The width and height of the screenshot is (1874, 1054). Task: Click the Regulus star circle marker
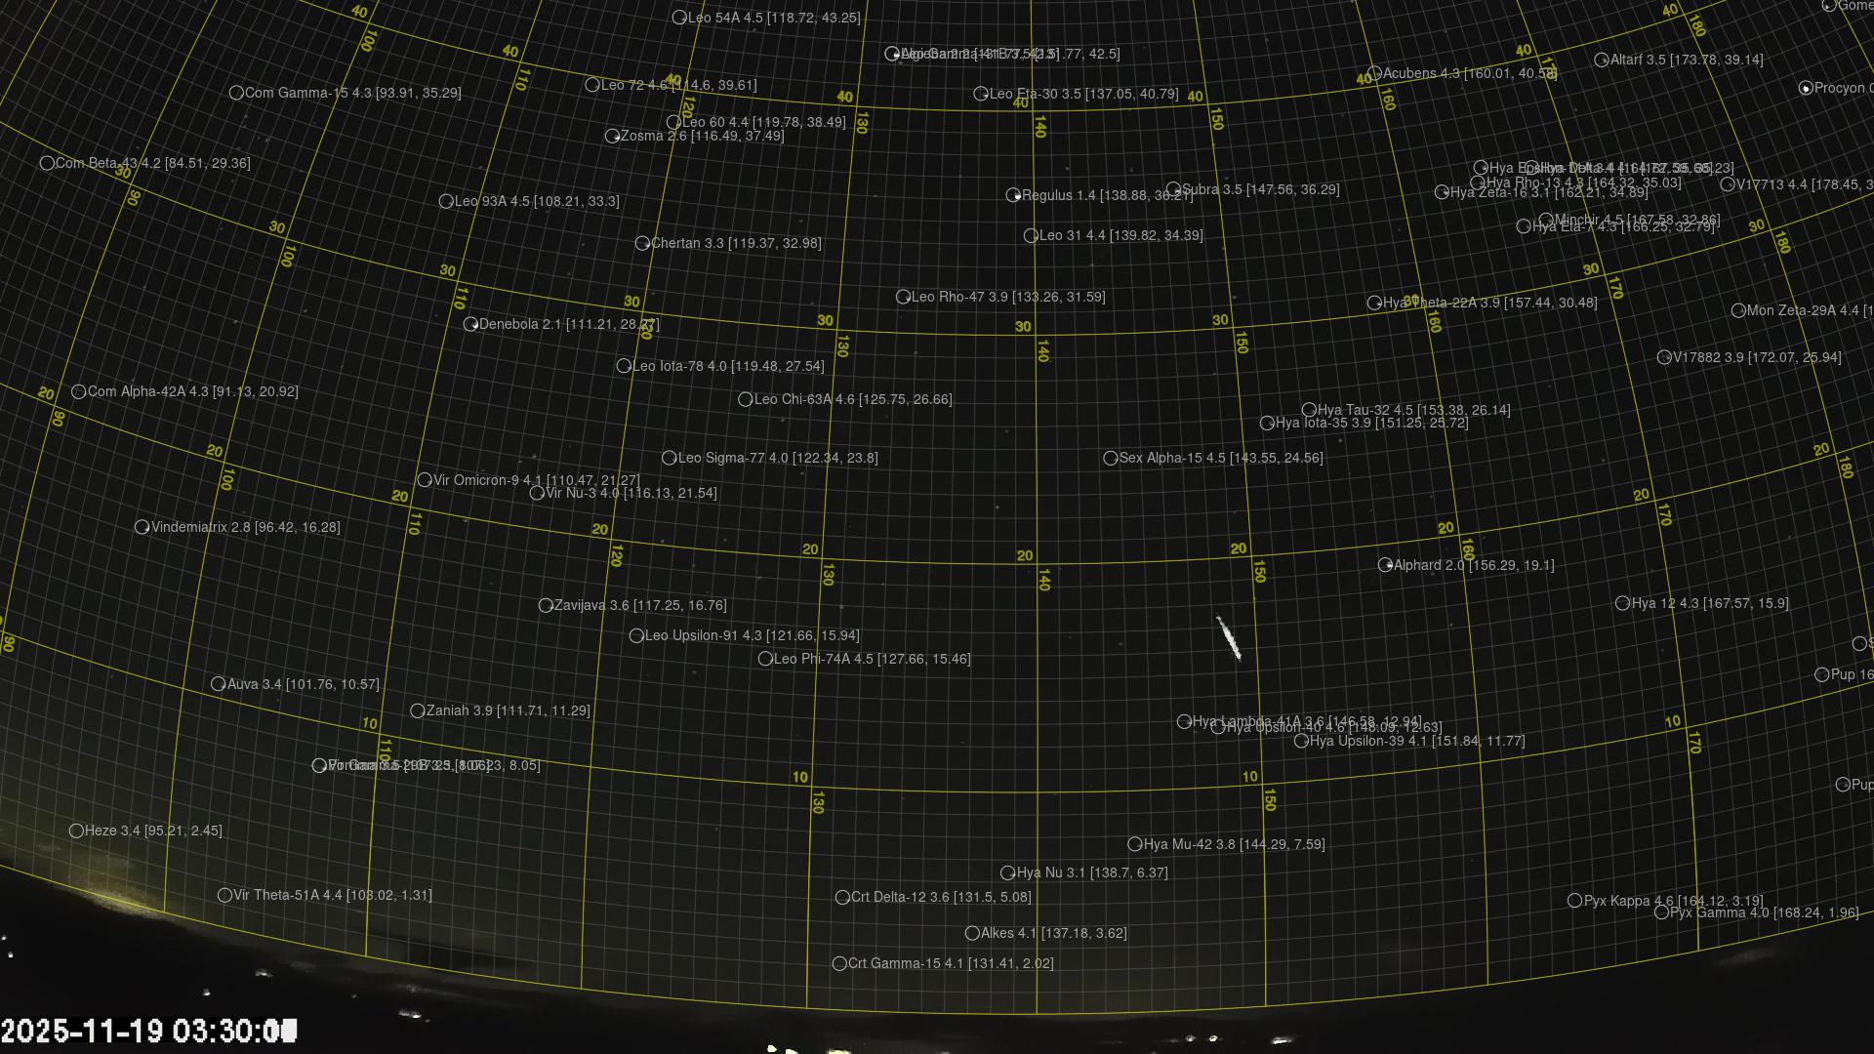(x=1013, y=195)
